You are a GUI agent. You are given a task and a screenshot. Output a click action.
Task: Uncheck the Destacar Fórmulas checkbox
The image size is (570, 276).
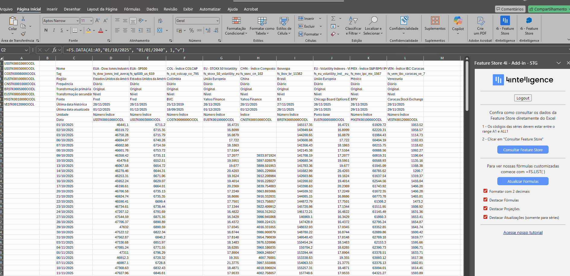coord(486,200)
